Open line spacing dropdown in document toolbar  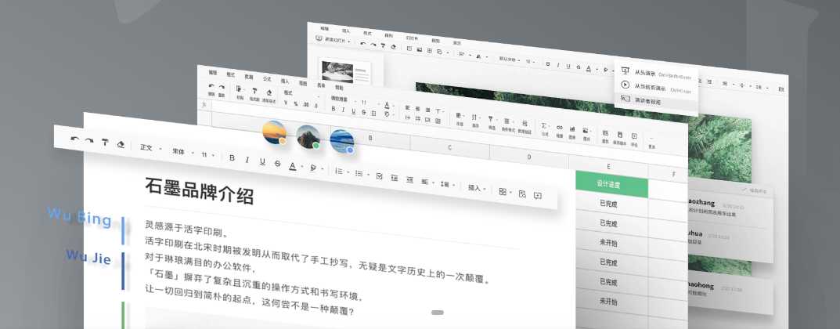(x=447, y=184)
